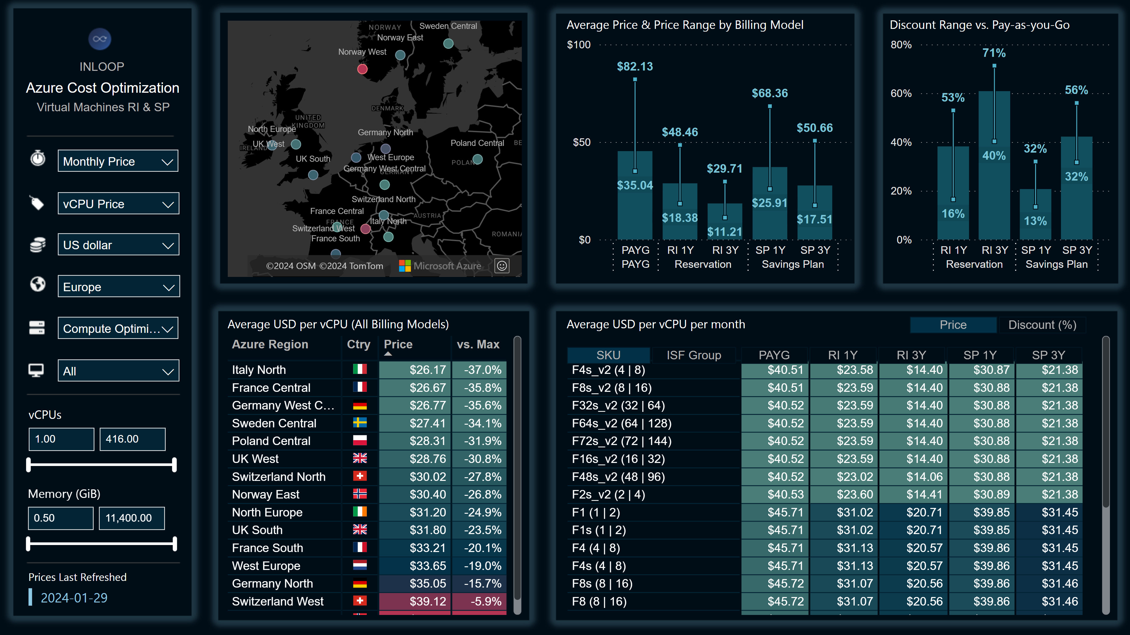Viewport: 1130px width, 635px height.
Task: Select the ISF Group grouping tab
Action: click(x=694, y=355)
